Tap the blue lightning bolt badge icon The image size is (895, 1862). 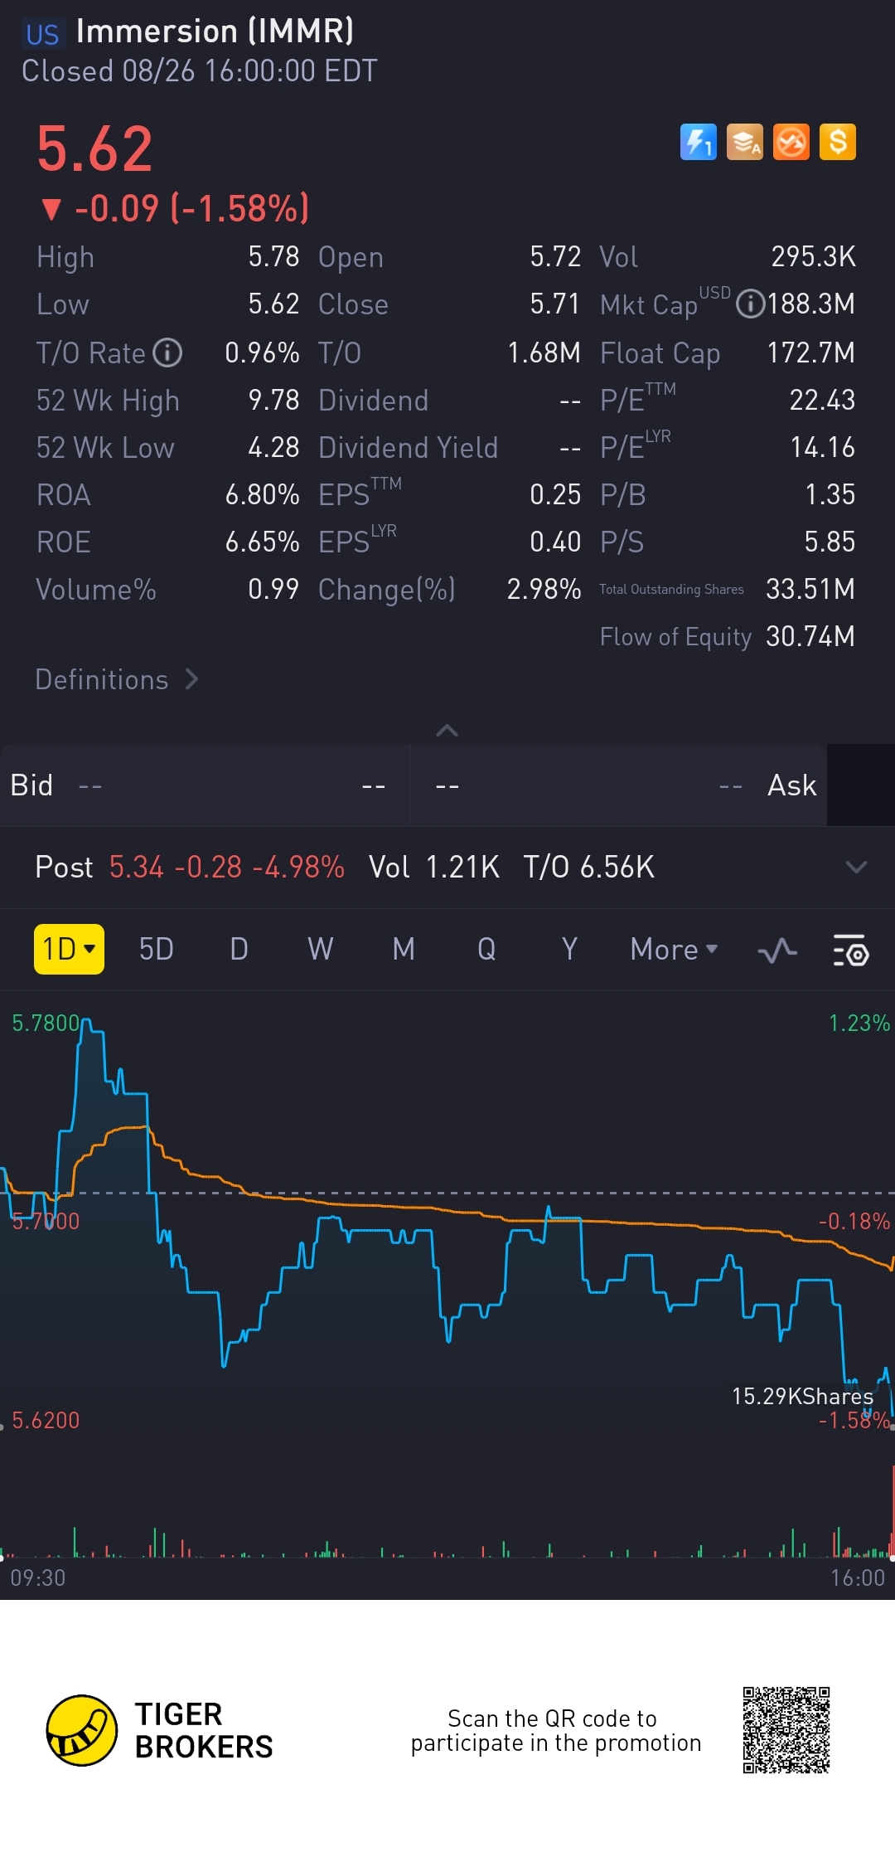(x=698, y=142)
